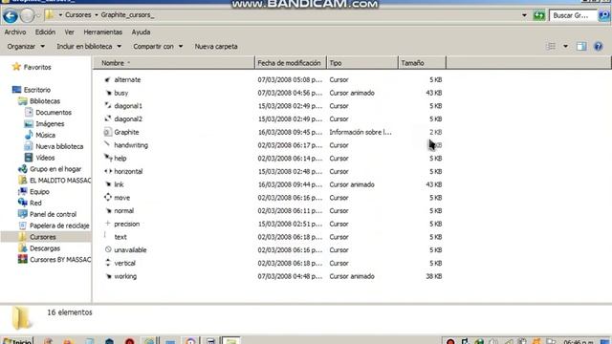Image resolution: width=612 pixels, height=344 pixels.
Task: Select the precision crosshair cursor icon
Action: pos(108,224)
